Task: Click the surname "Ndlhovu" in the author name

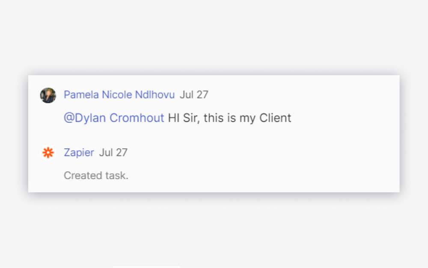Action: (155, 95)
